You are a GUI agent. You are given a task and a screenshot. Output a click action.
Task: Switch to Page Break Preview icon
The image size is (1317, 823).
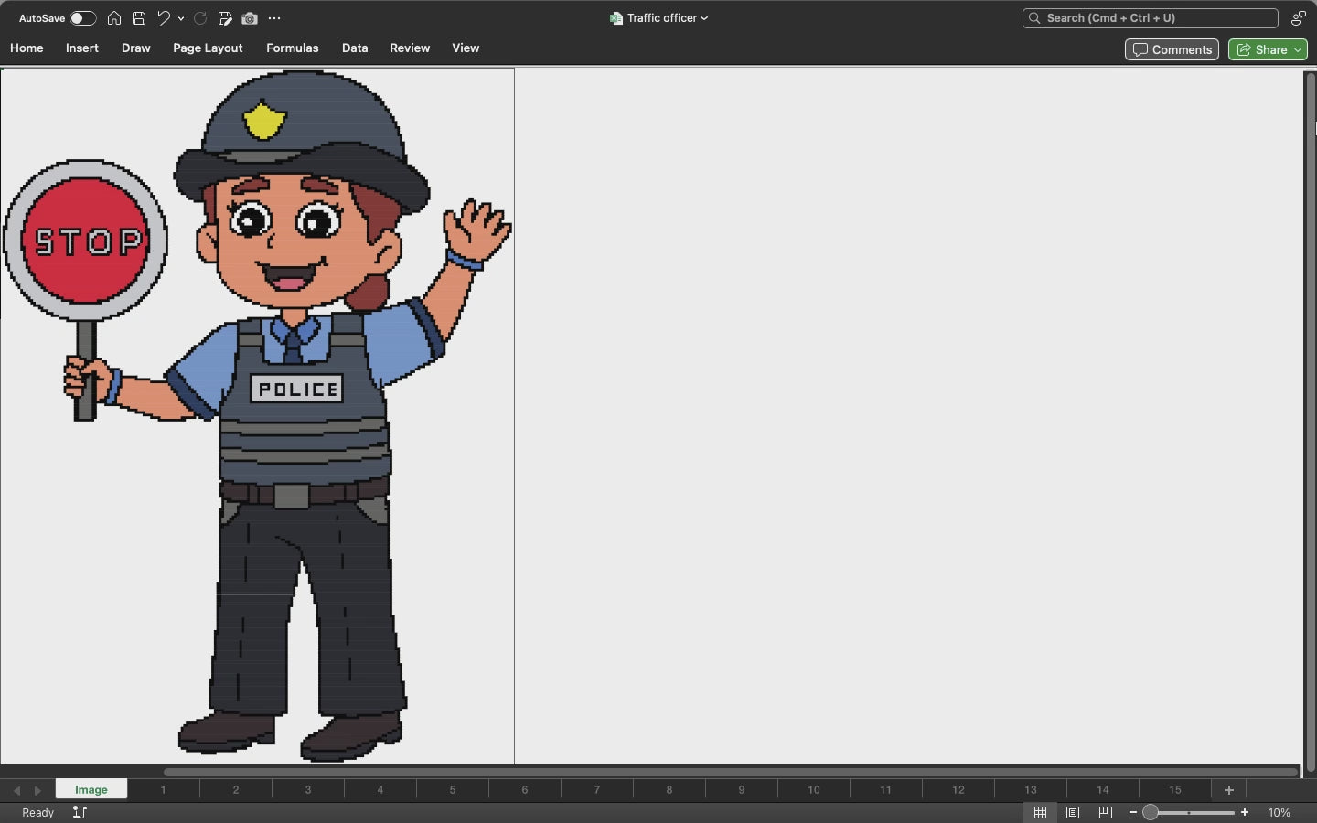coord(1105,812)
